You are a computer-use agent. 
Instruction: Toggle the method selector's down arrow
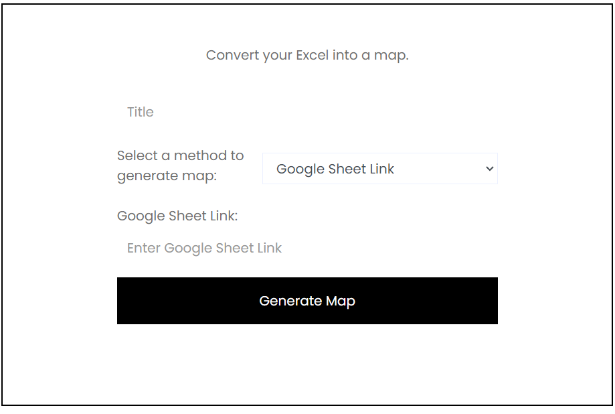(489, 169)
